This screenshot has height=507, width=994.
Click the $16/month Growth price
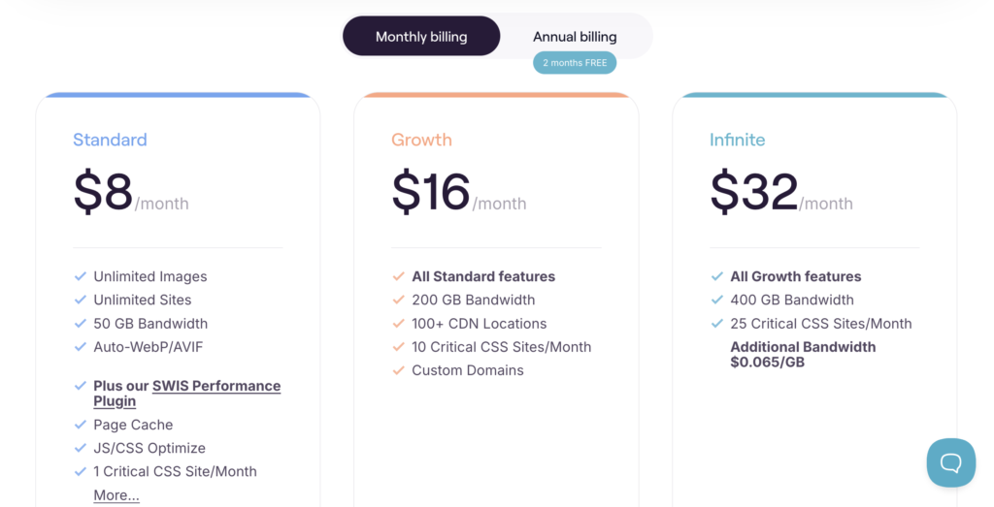(x=458, y=193)
